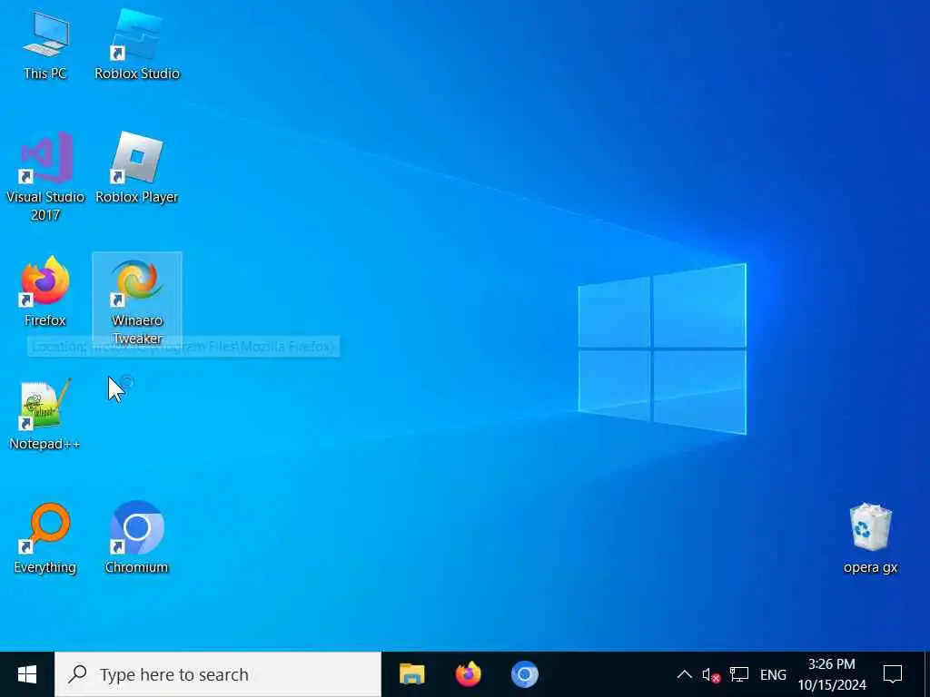
Task: Select the Roblox Studio shortcut
Action: 137,46
